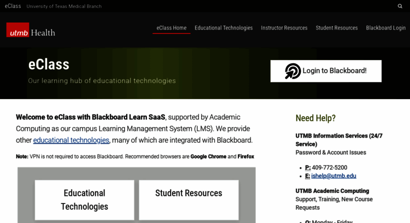The width and height of the screenshot is (410, 223).
Task: Click 'Welcome to eClass with Blackboard Learn SaaS'
Action: 90,117
